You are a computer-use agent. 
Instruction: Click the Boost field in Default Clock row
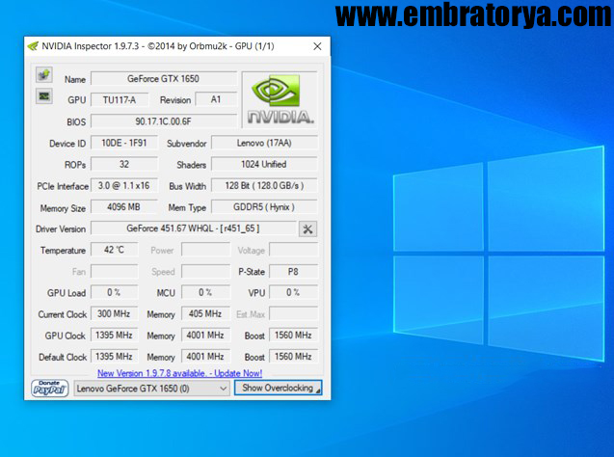pyautogui.click(x=293, y=357)
